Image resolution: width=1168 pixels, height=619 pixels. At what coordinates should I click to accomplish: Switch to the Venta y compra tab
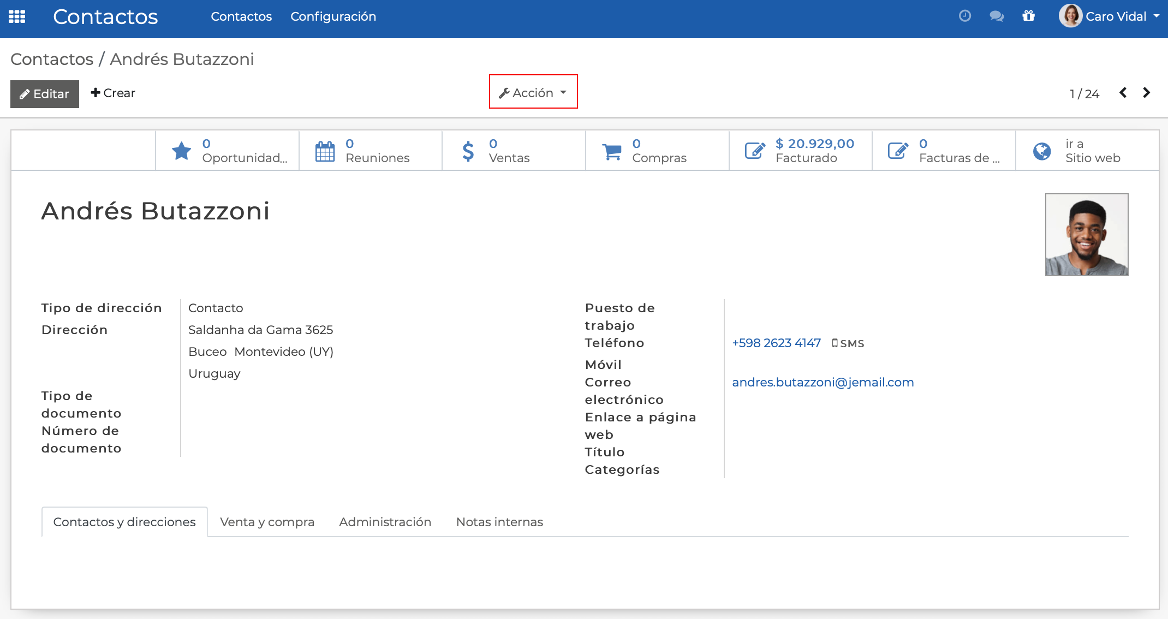pyautogui.click(x=267, y=522)
